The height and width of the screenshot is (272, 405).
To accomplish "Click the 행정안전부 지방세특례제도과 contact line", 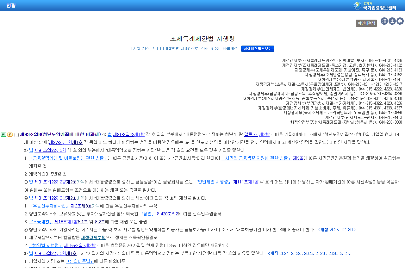I will (346, 122).
